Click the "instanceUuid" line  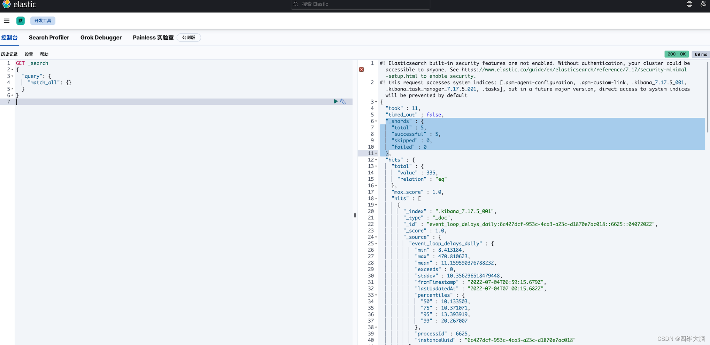(x=495, y=340)
